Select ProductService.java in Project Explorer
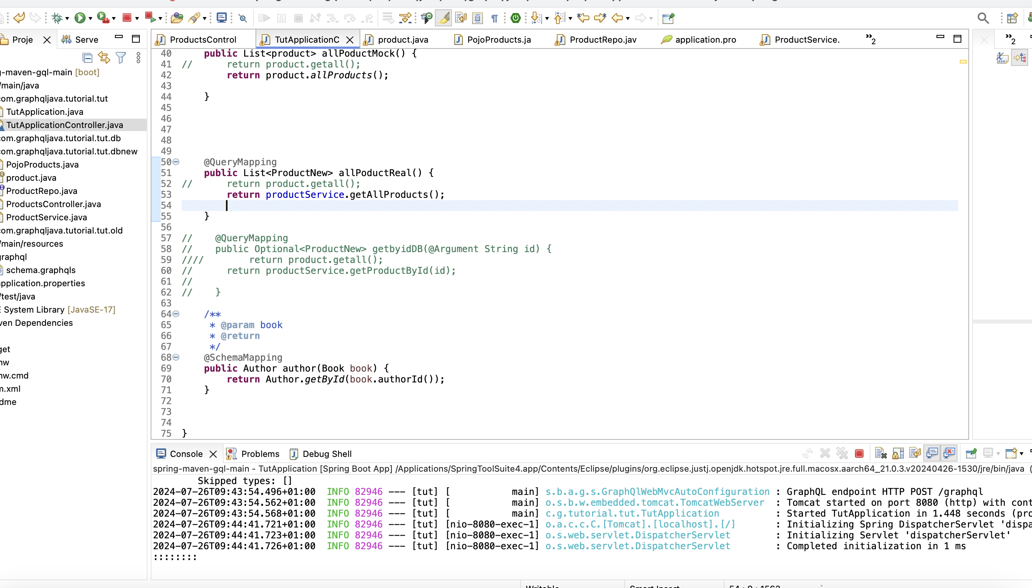 click(47, 217)
